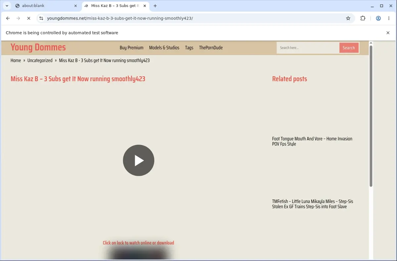Click the page vertical scrollbar thumb
This screenshot has width=397, height=261.
(371, 116)
